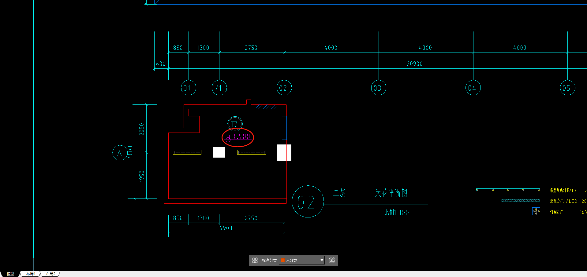This screenshot has height=277, width=587.
Task: Select the 条型集成灯带/LED legend text
Action: 565,190
